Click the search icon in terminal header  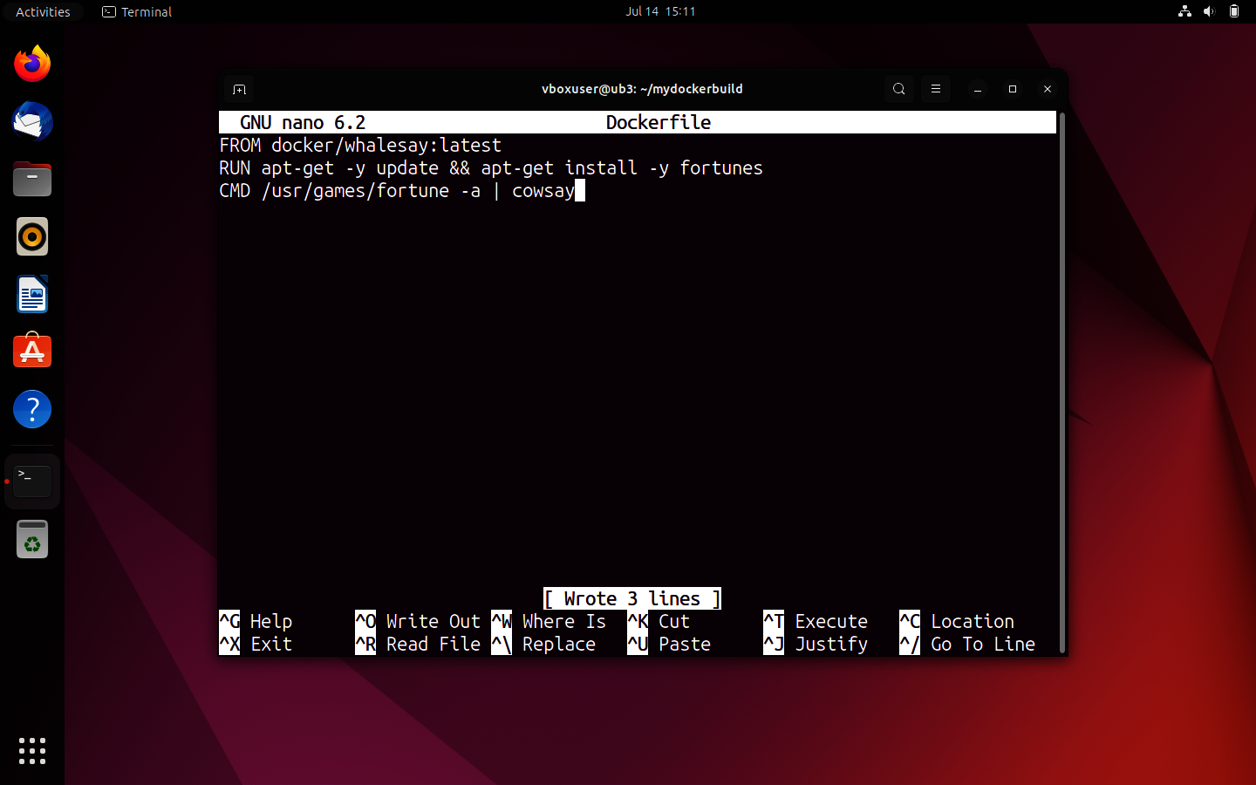pyautogui.click(x=898, y=89)
